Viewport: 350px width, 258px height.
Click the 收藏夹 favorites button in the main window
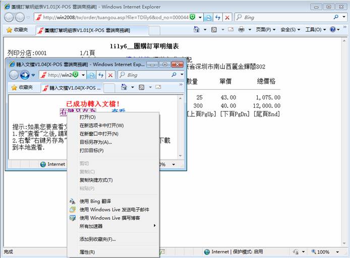point(18,30)
